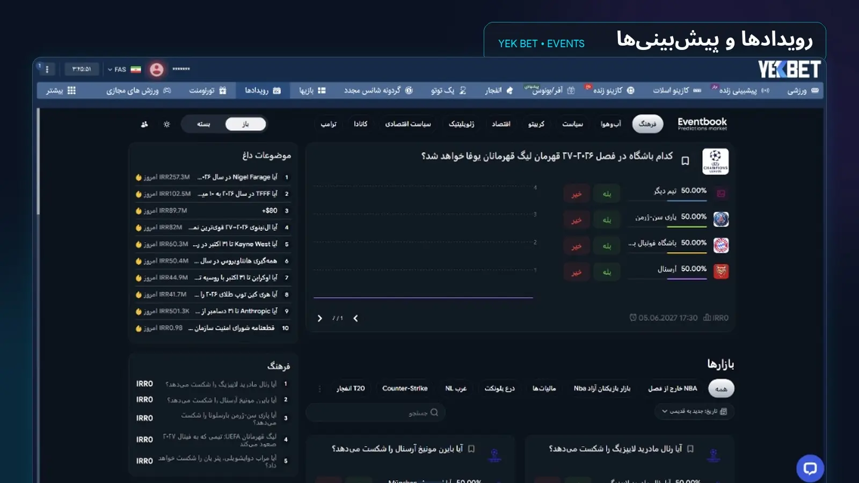Open the three-dot options menu
Screen dimensions: 859x483
click(x=47, y=69)
